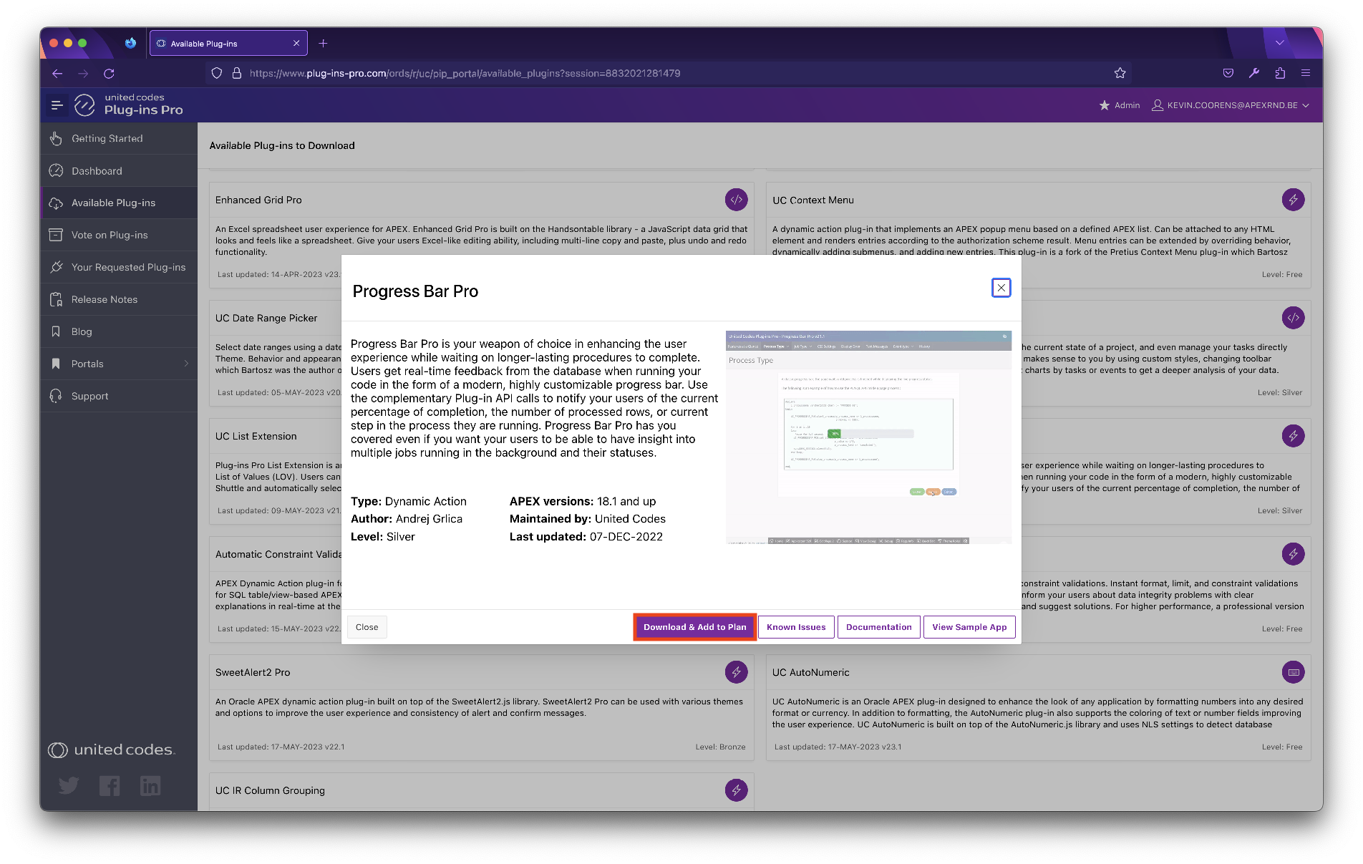The image size is (1363, 864).
Task: Open the Blog sidebar item
Action: pyautogui.click(x=119, y=332)
